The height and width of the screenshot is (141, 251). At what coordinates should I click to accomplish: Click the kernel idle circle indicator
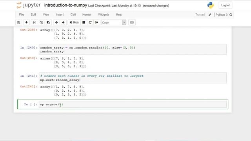231,15
